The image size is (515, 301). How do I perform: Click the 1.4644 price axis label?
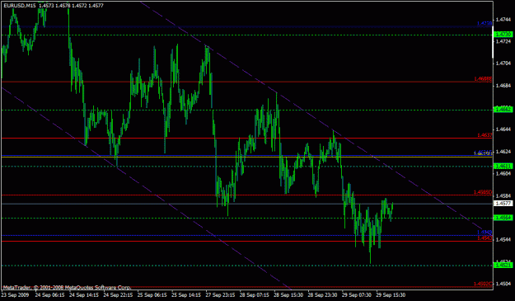click(x=503, y=129)
